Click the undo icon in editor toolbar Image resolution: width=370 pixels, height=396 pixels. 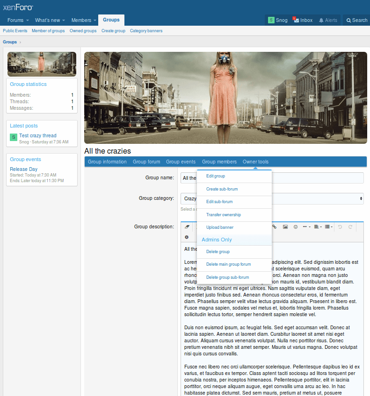tap(340, 227)
